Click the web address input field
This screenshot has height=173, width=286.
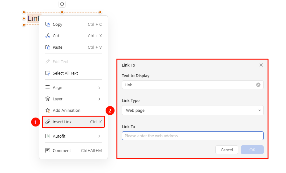(192, 136)
